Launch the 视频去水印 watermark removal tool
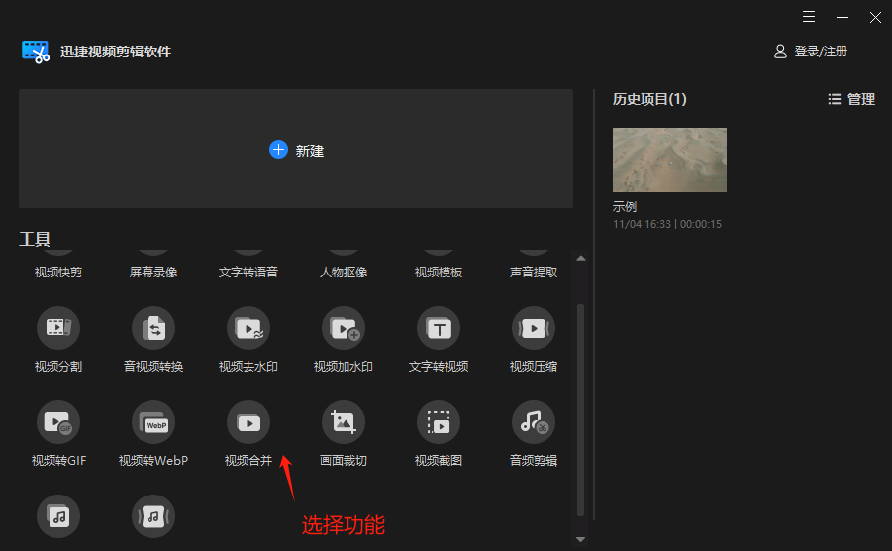Screen dimensions: 892x551 pyautogui.click(x=248, y=328)
